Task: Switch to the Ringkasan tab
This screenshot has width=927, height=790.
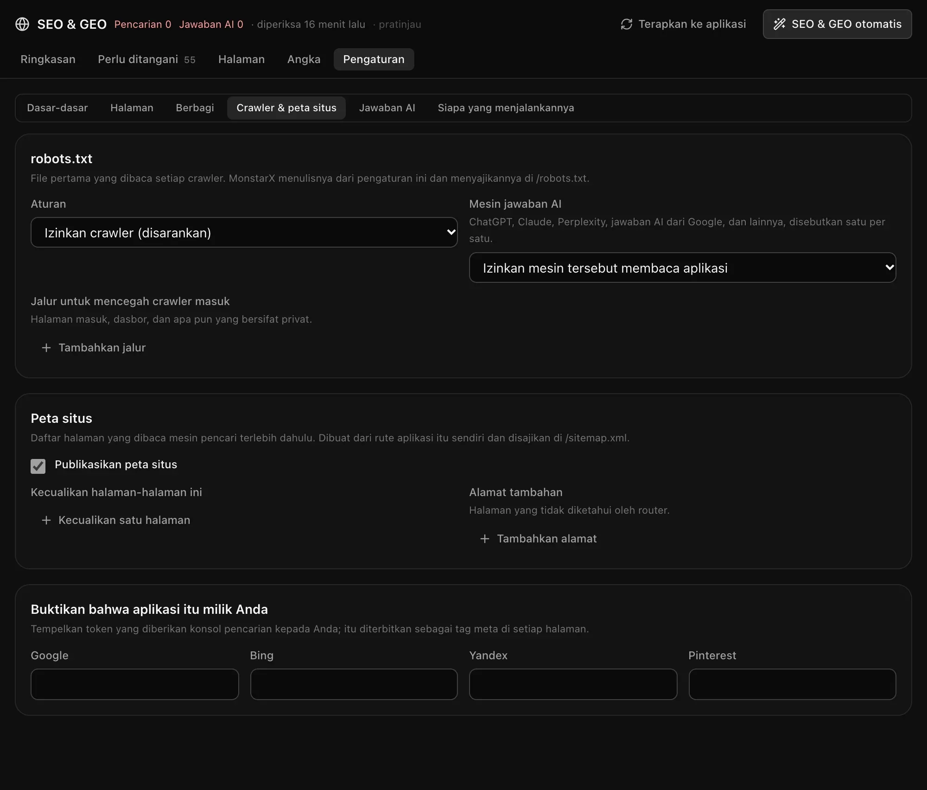Action: pos(48,59)
